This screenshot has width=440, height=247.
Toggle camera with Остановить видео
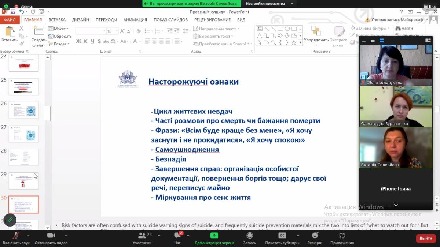click(x=51, y=236)
